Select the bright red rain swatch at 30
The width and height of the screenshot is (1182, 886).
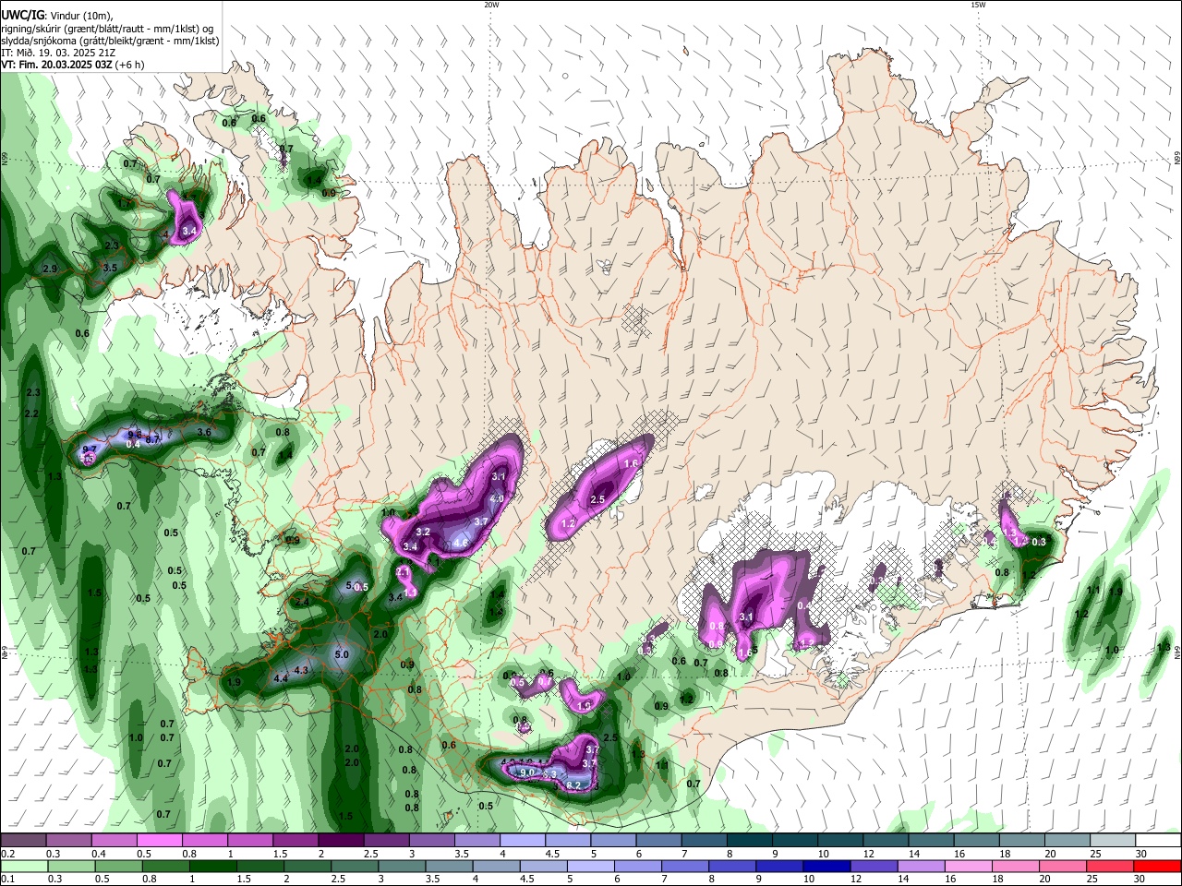click(x=1158, y=866)
